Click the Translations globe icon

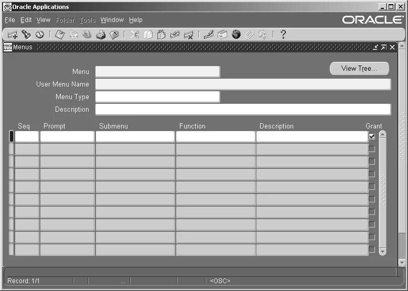[x=236, y=34]
